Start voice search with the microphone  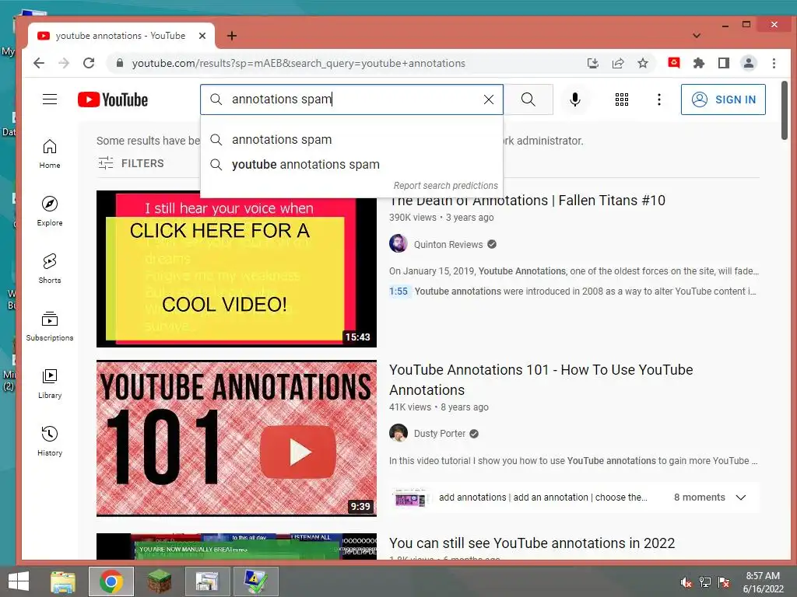coord(575,99)
